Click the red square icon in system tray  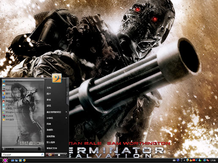coord(194,160)
